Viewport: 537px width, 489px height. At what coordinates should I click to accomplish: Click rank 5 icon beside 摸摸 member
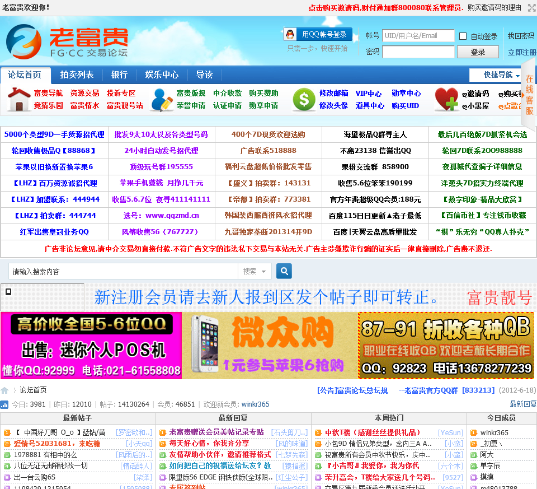point(474,477)
